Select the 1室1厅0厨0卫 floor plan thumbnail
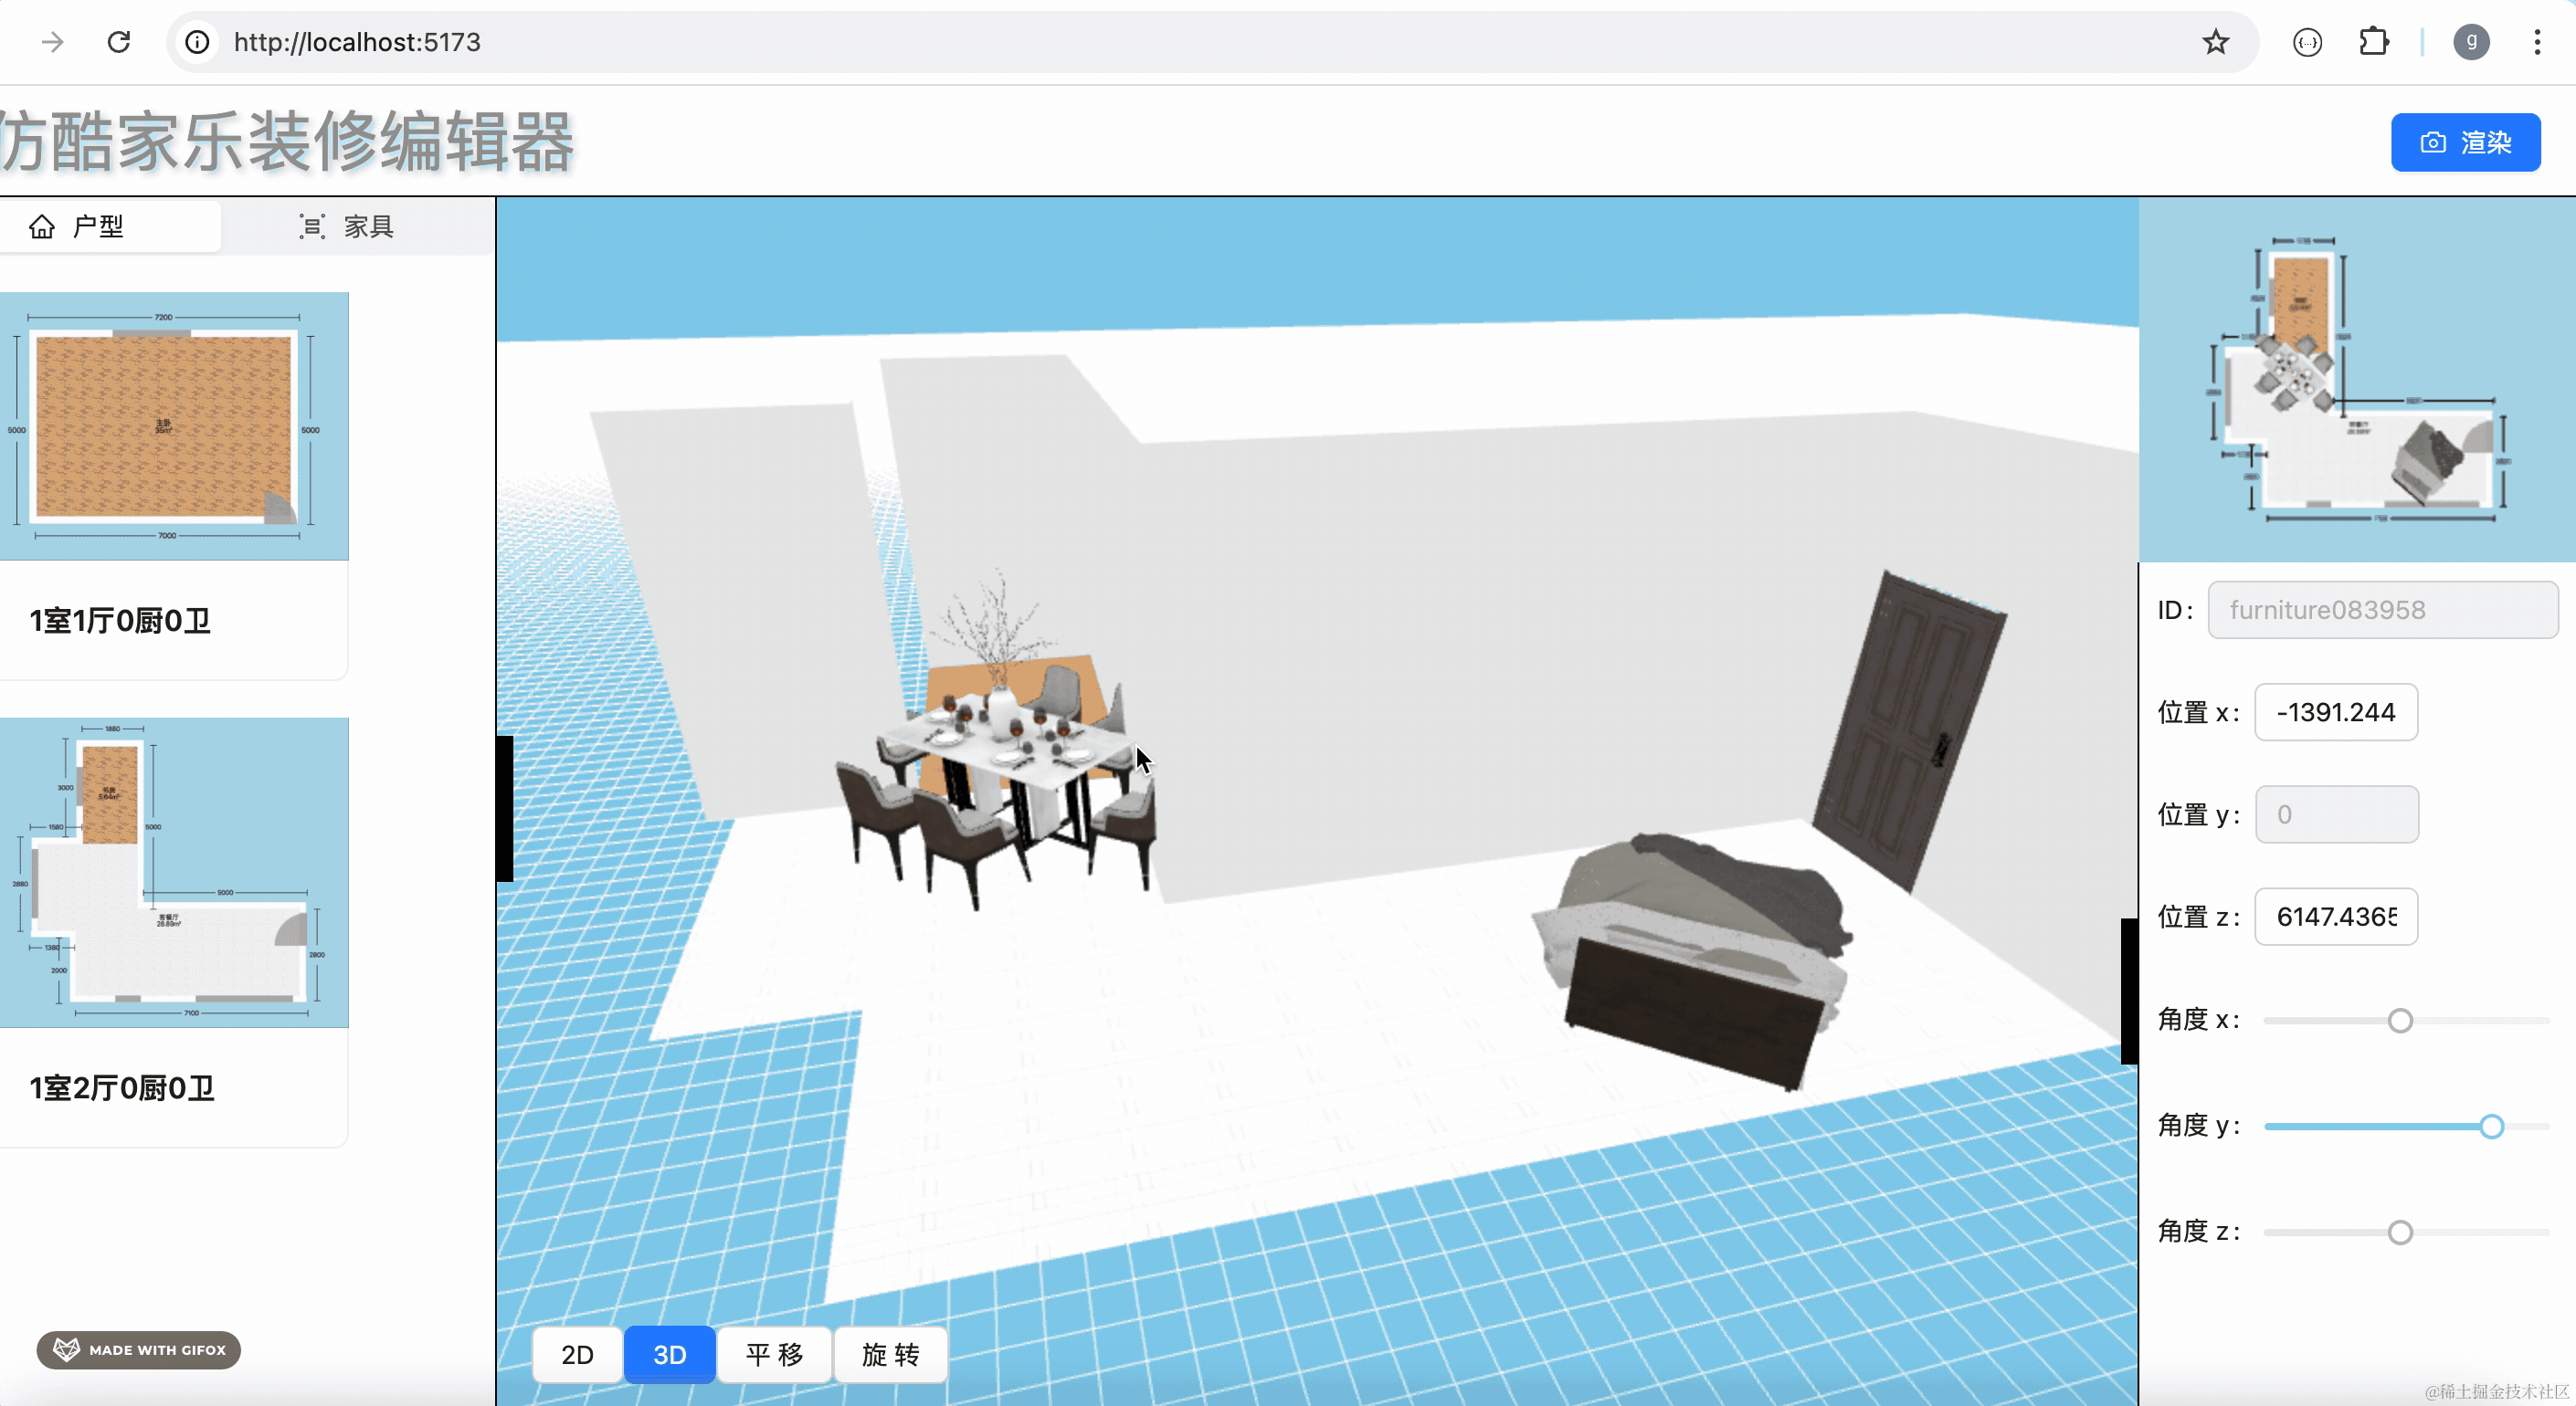 coord(174,425)
